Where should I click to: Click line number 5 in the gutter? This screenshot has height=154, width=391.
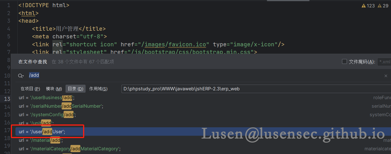8,36
